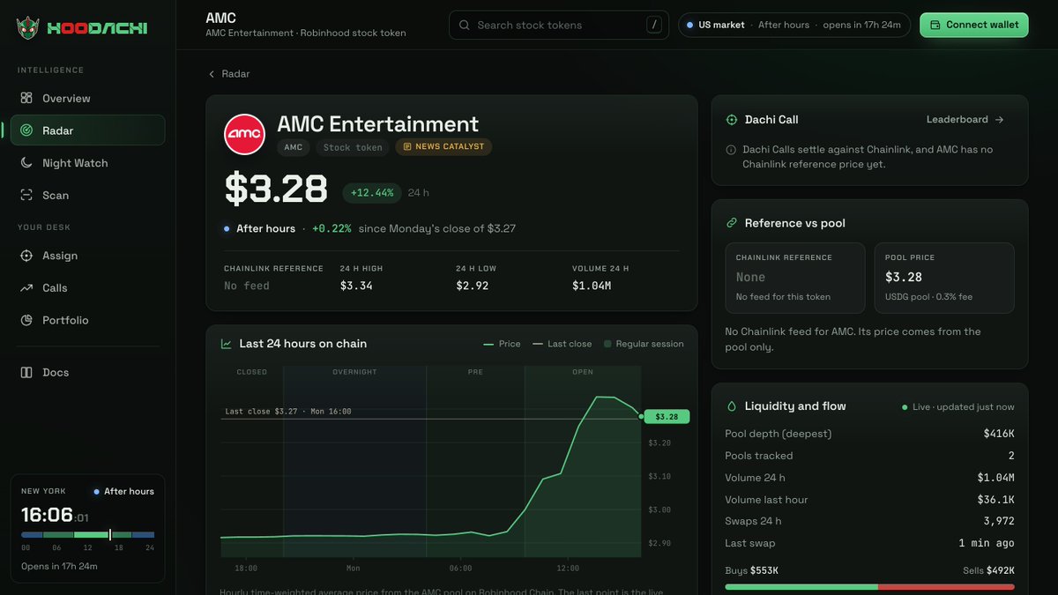Click the Hoodachi logo icon
Screen dimensions: 1058x595
pos(28,28)
